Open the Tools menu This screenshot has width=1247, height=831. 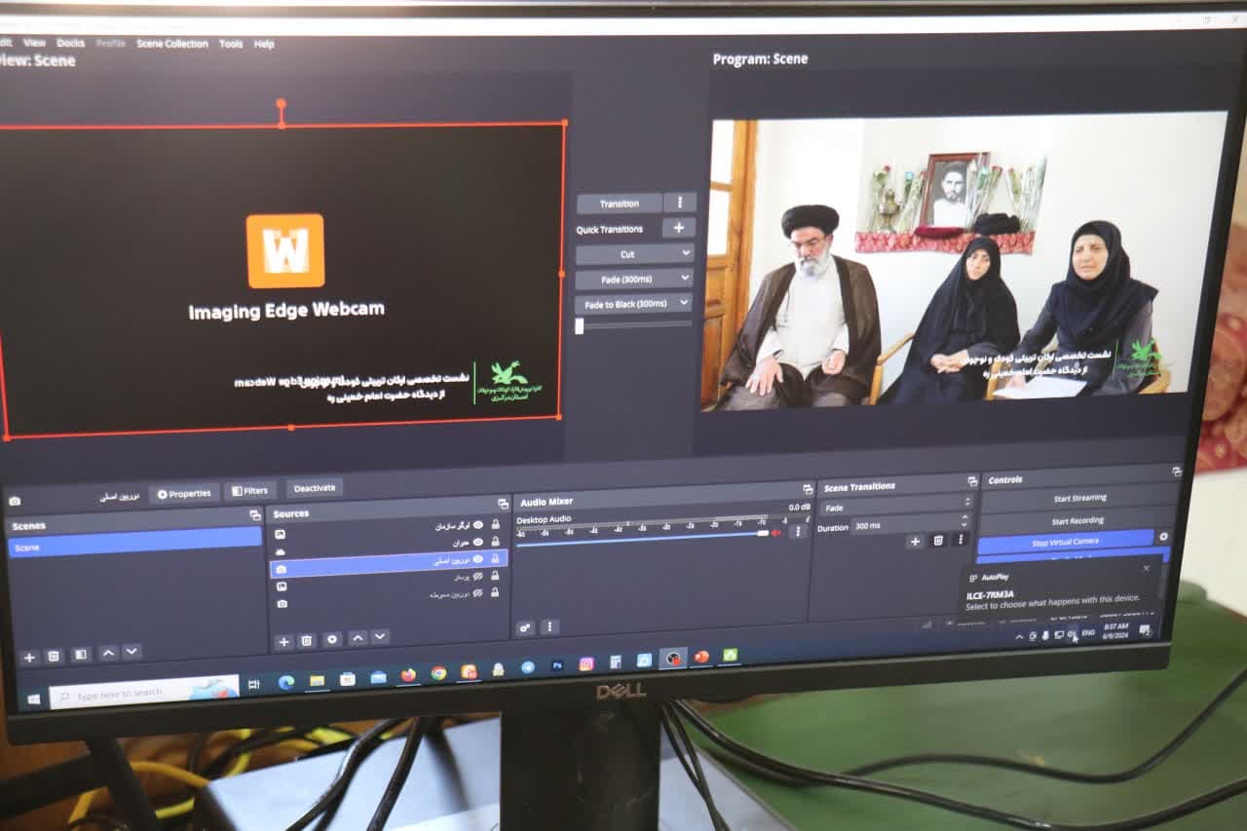[231, 44]
